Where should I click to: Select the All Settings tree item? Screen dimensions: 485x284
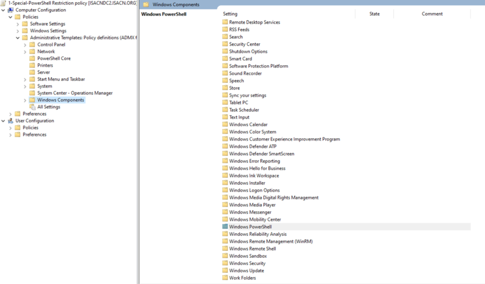tap(48, 107)
